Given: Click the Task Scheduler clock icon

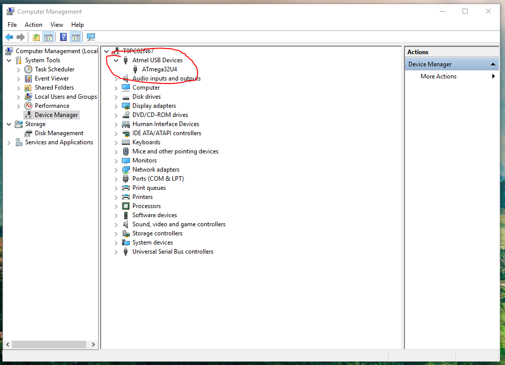Looking at the screenshot, I should [x=28, y=69].
